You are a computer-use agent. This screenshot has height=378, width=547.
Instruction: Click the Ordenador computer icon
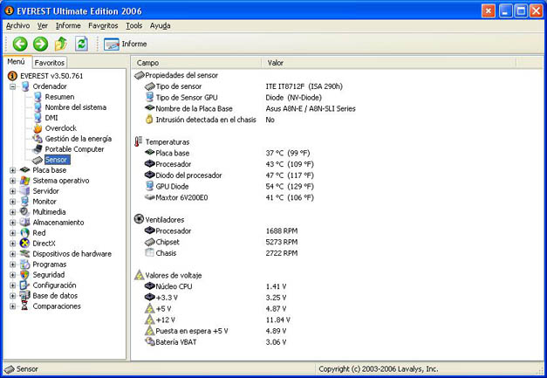tap(25, 86)
